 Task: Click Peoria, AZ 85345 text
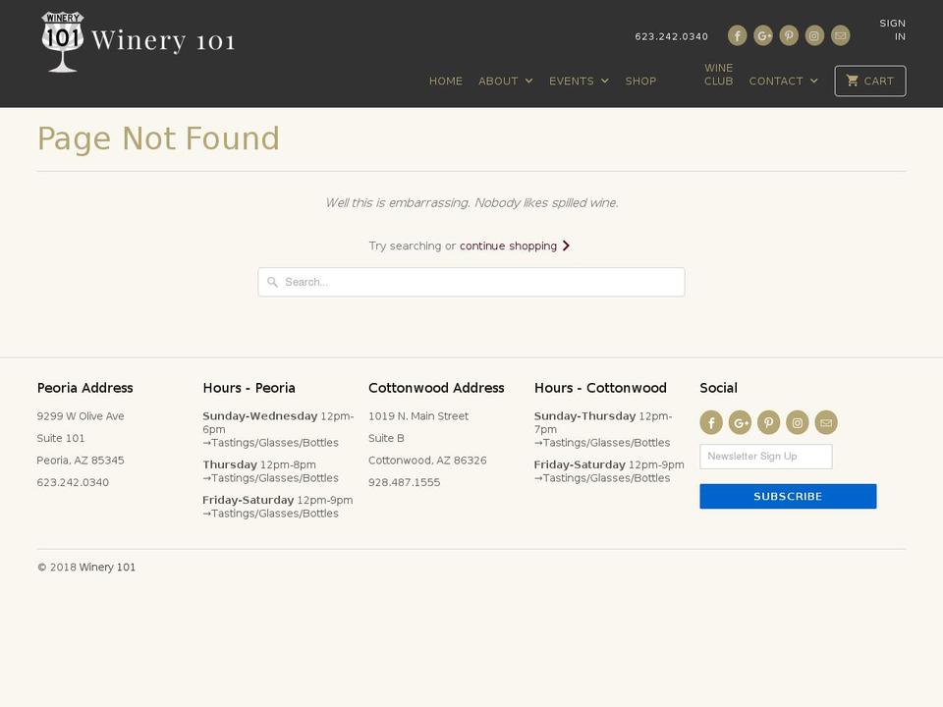pyautogui.click(x=81, y=461)
